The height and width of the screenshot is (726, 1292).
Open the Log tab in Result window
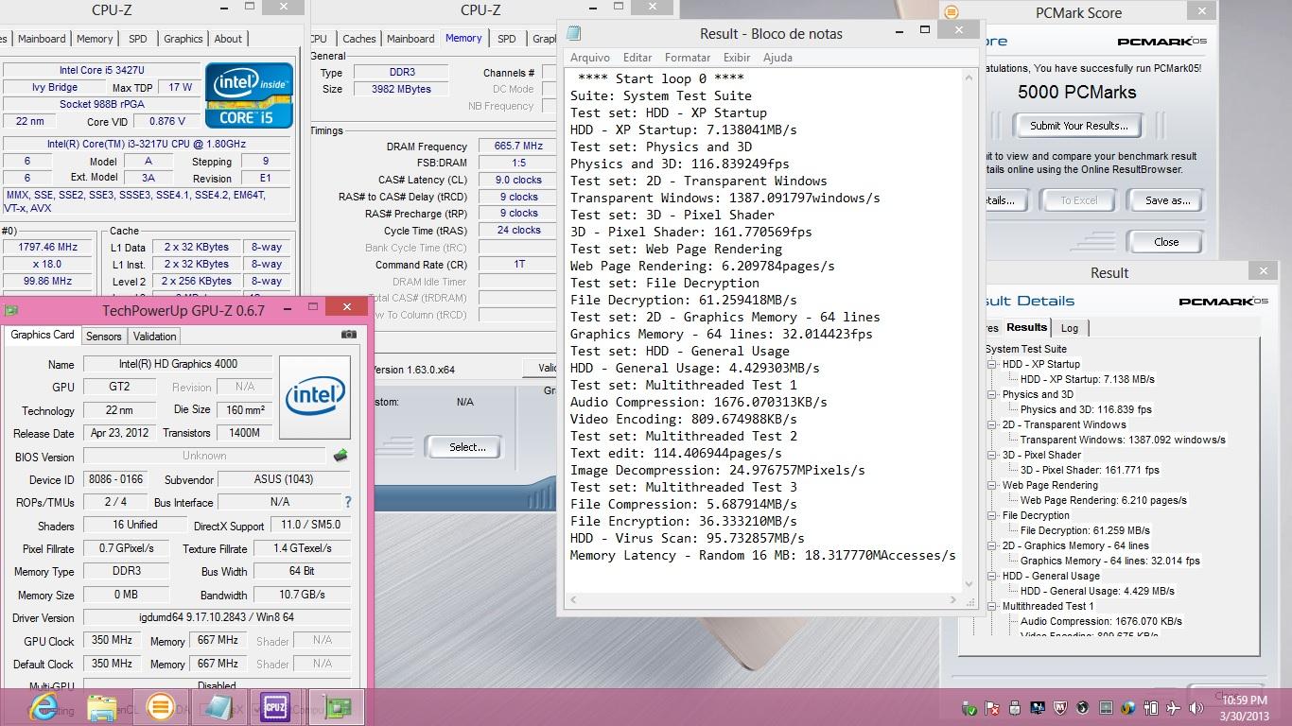point(1070,328)
